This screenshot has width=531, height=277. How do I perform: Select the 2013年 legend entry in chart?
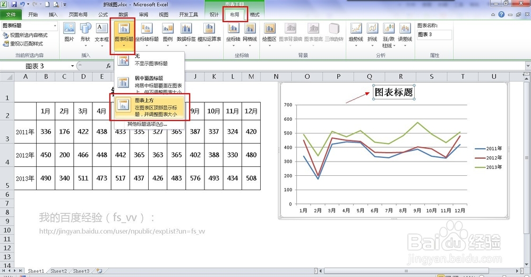489,167
